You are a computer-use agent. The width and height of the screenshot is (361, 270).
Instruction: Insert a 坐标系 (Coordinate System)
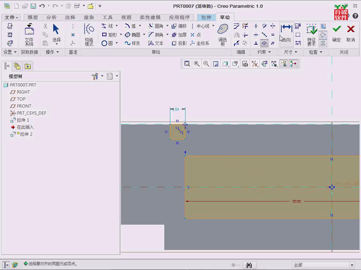pos(200,43)
